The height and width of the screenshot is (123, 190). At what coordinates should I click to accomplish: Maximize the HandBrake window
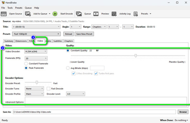tap(177, 3)
